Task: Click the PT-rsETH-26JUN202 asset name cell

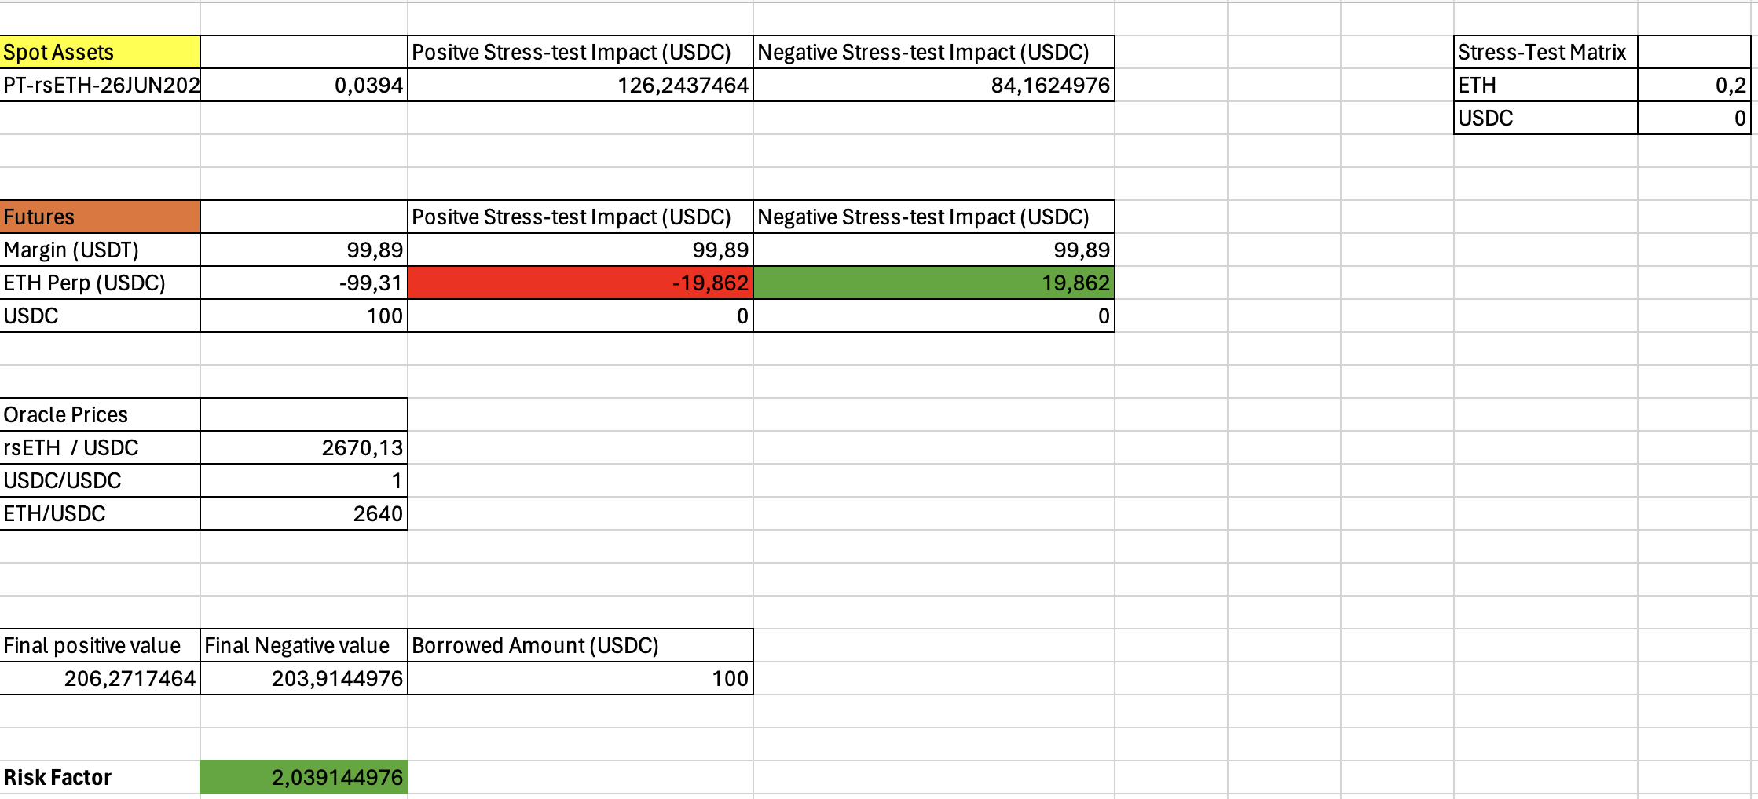Action: click(x=100, y=85)
